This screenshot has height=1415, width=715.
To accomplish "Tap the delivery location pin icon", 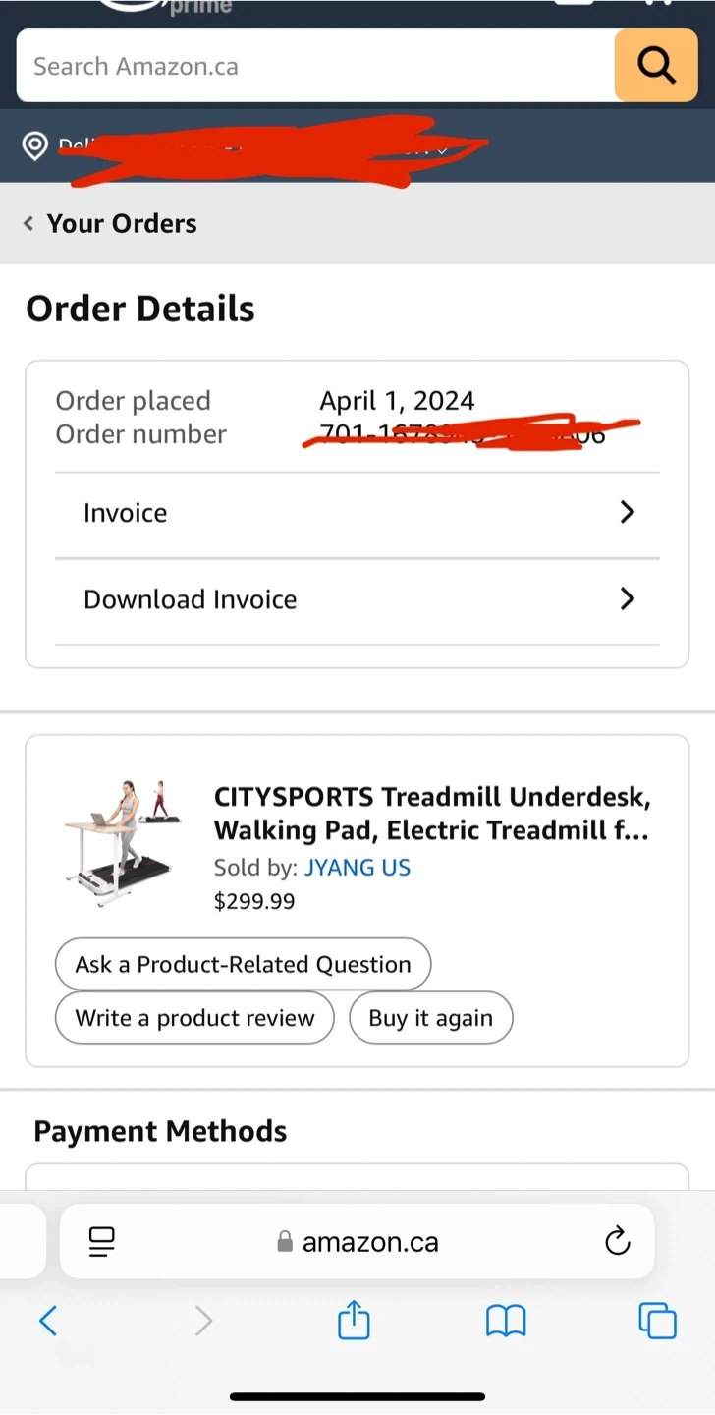I will [x=35, y=146].
